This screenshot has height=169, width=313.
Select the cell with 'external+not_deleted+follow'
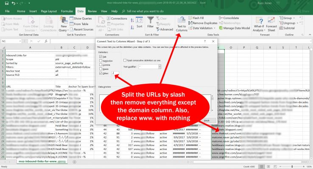(73, 67)
